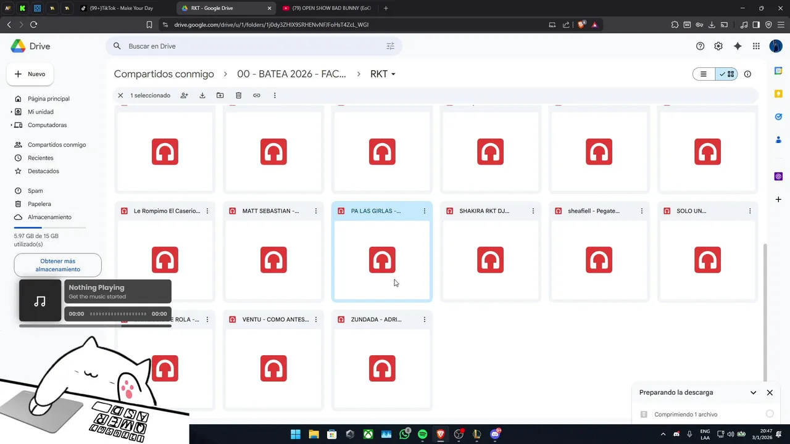Go to Compartidos conmigo breadcrumb

[x=164, y=74]
